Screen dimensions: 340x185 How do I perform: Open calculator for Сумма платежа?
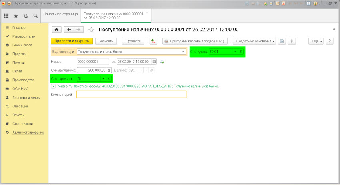108,70
